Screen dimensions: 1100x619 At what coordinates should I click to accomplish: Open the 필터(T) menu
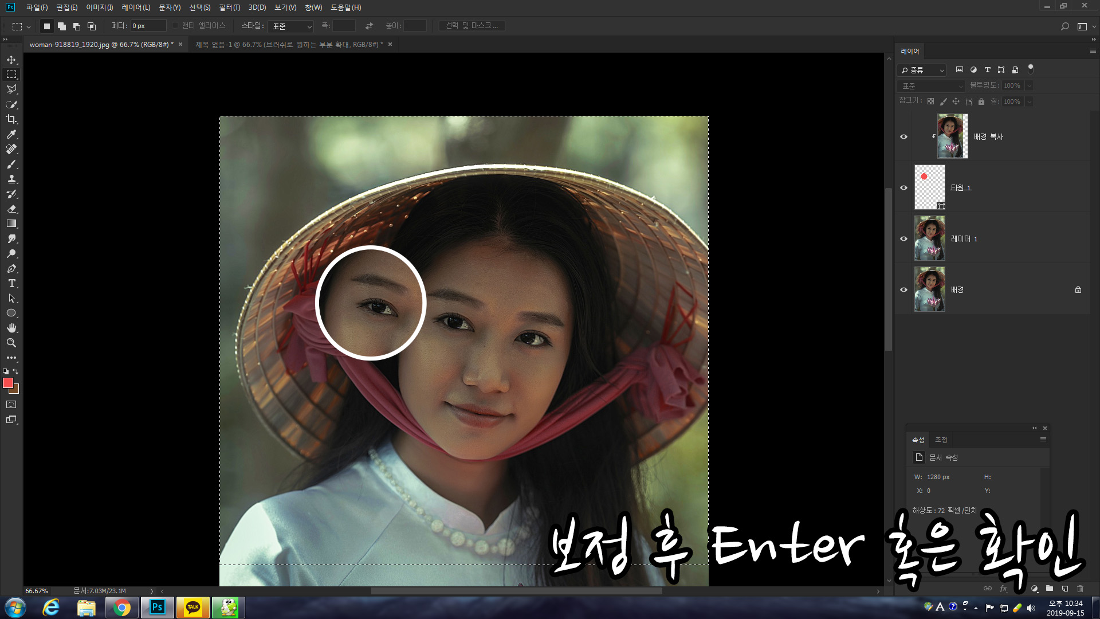pyautogui.click(x=229, y=7)
